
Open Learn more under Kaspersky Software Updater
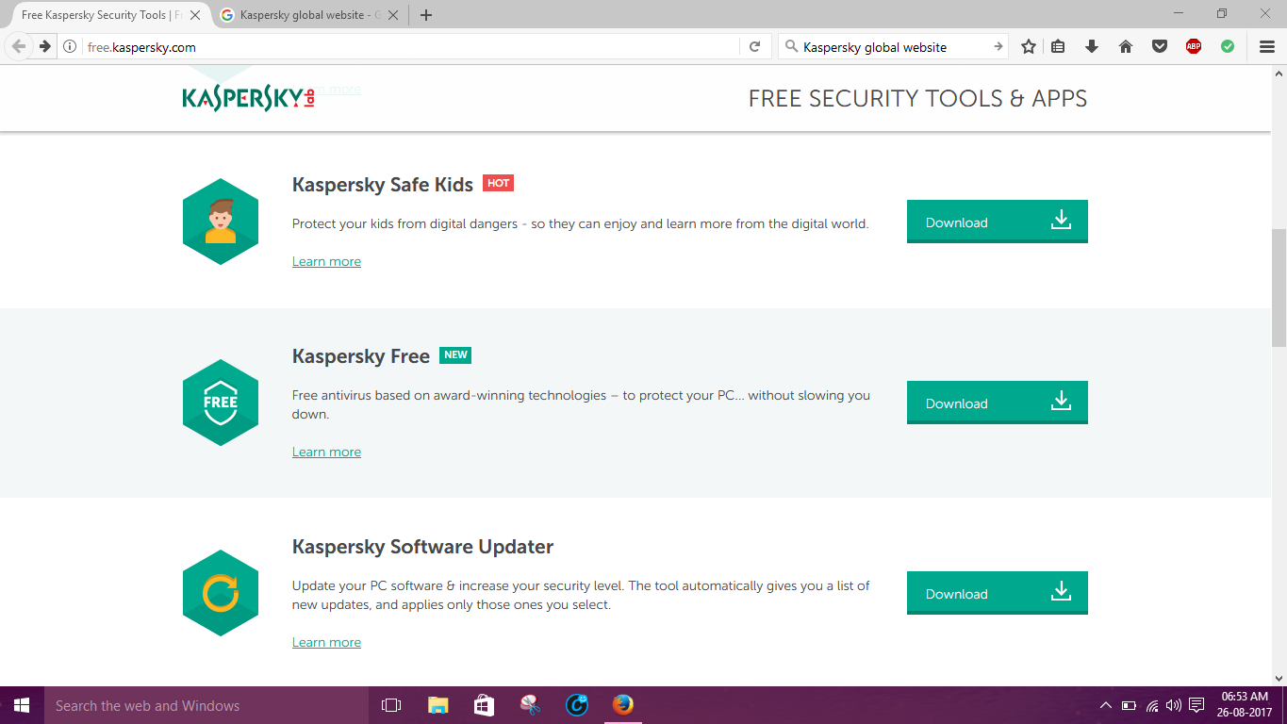326,642
